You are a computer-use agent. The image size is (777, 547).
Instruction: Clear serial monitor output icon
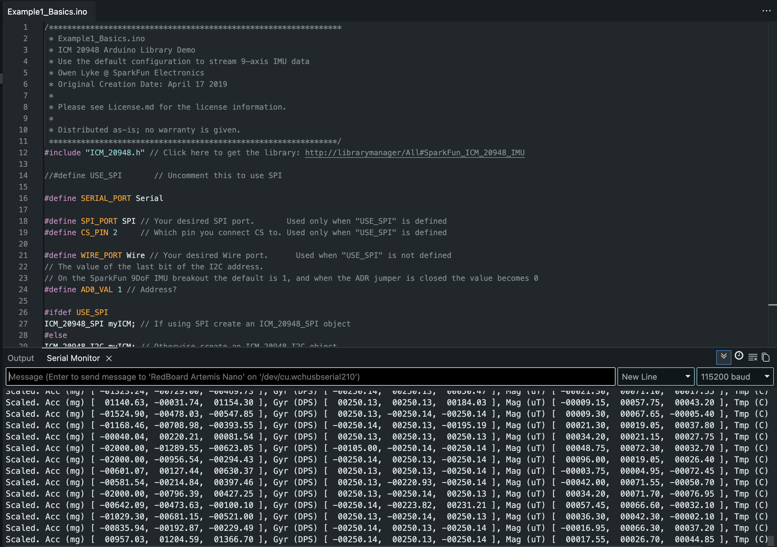pyautogui.click(x=753, y=357)
